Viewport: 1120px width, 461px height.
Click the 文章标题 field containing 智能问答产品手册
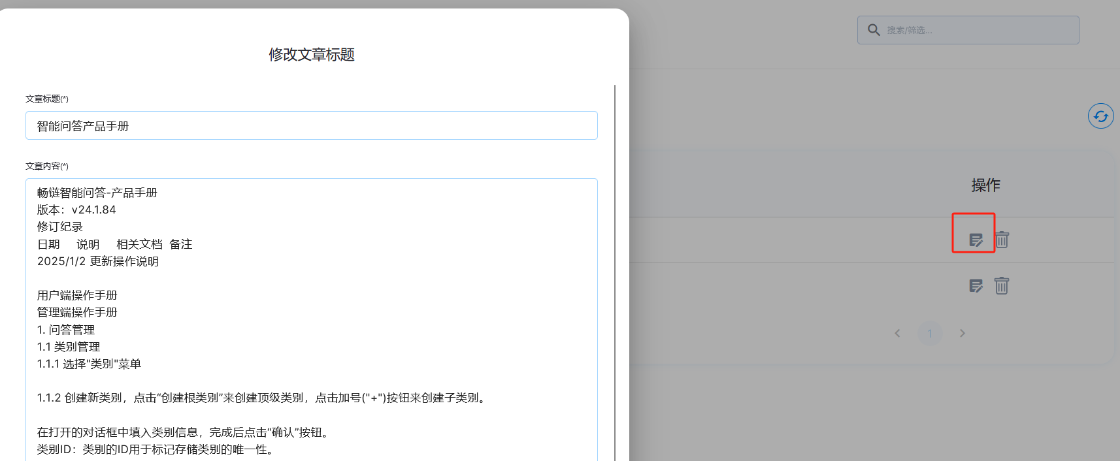pos(311,125)
